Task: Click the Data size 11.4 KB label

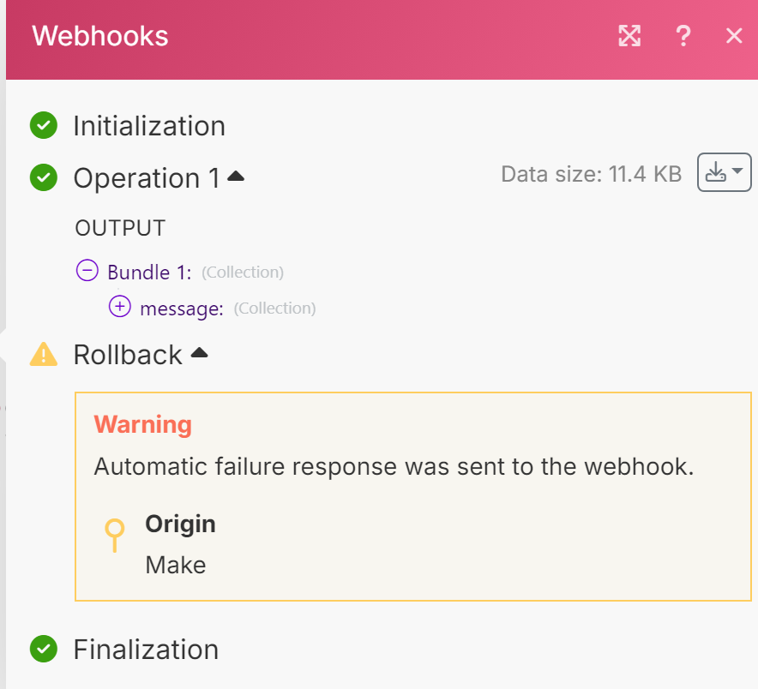Action: pyautogui.click(x=592, y=174)
